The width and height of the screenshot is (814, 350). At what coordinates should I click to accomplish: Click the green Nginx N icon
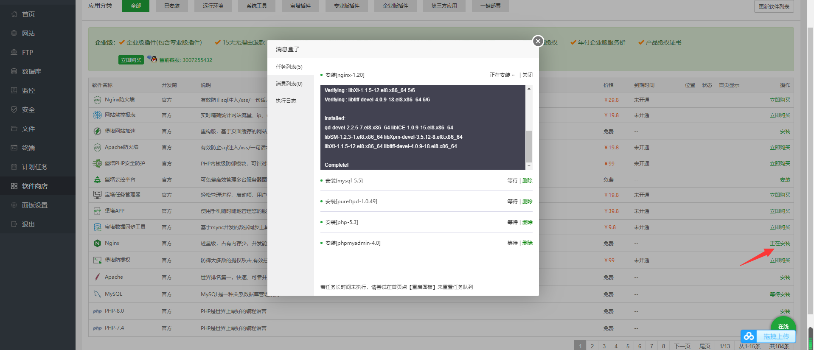pos(97,243)
